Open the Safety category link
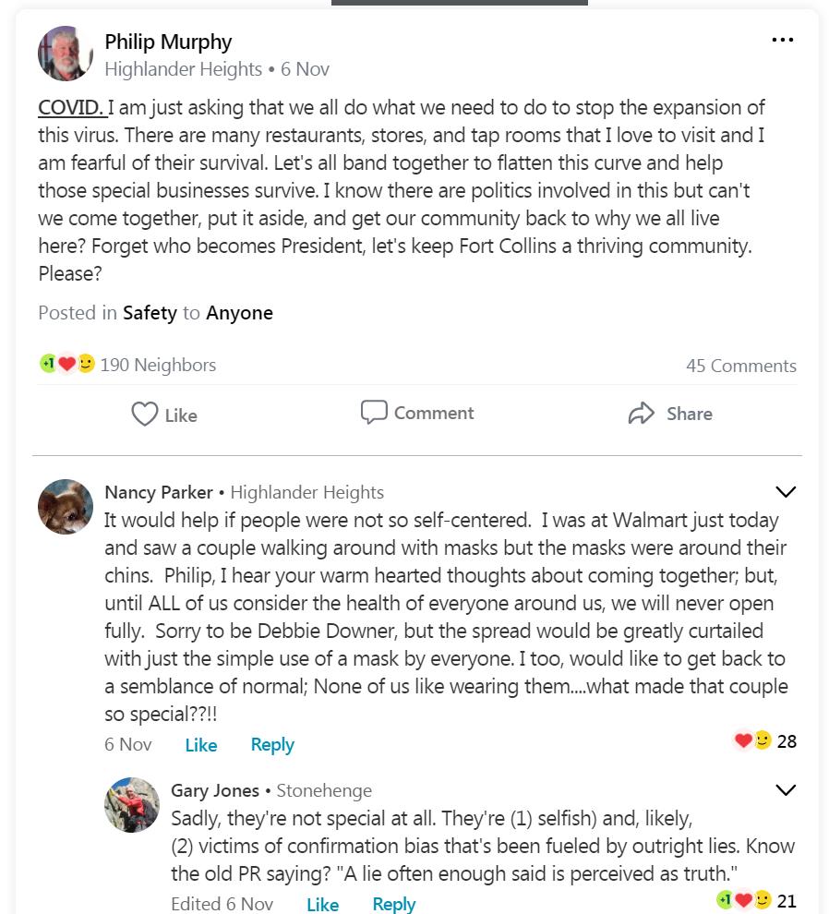The width and height of the screenshot is (829, 914). [150, 313]
